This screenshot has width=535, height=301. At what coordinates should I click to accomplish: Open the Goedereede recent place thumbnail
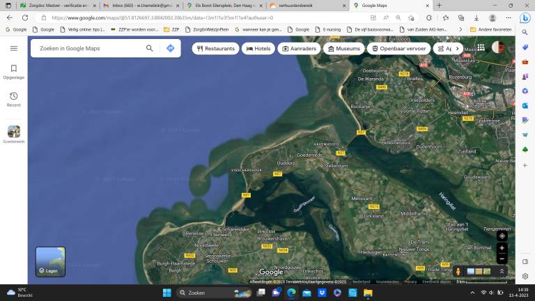click(x=14, y=132)
